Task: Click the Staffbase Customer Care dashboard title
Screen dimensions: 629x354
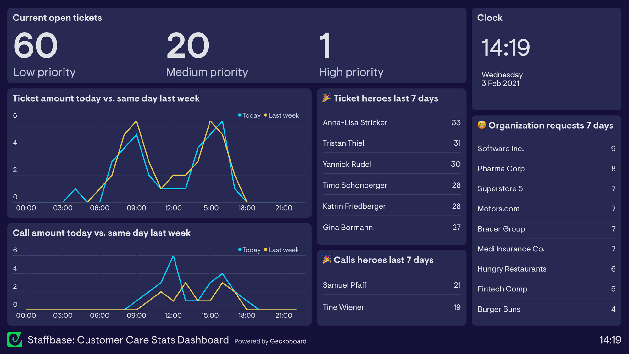Action: (128, 340)
